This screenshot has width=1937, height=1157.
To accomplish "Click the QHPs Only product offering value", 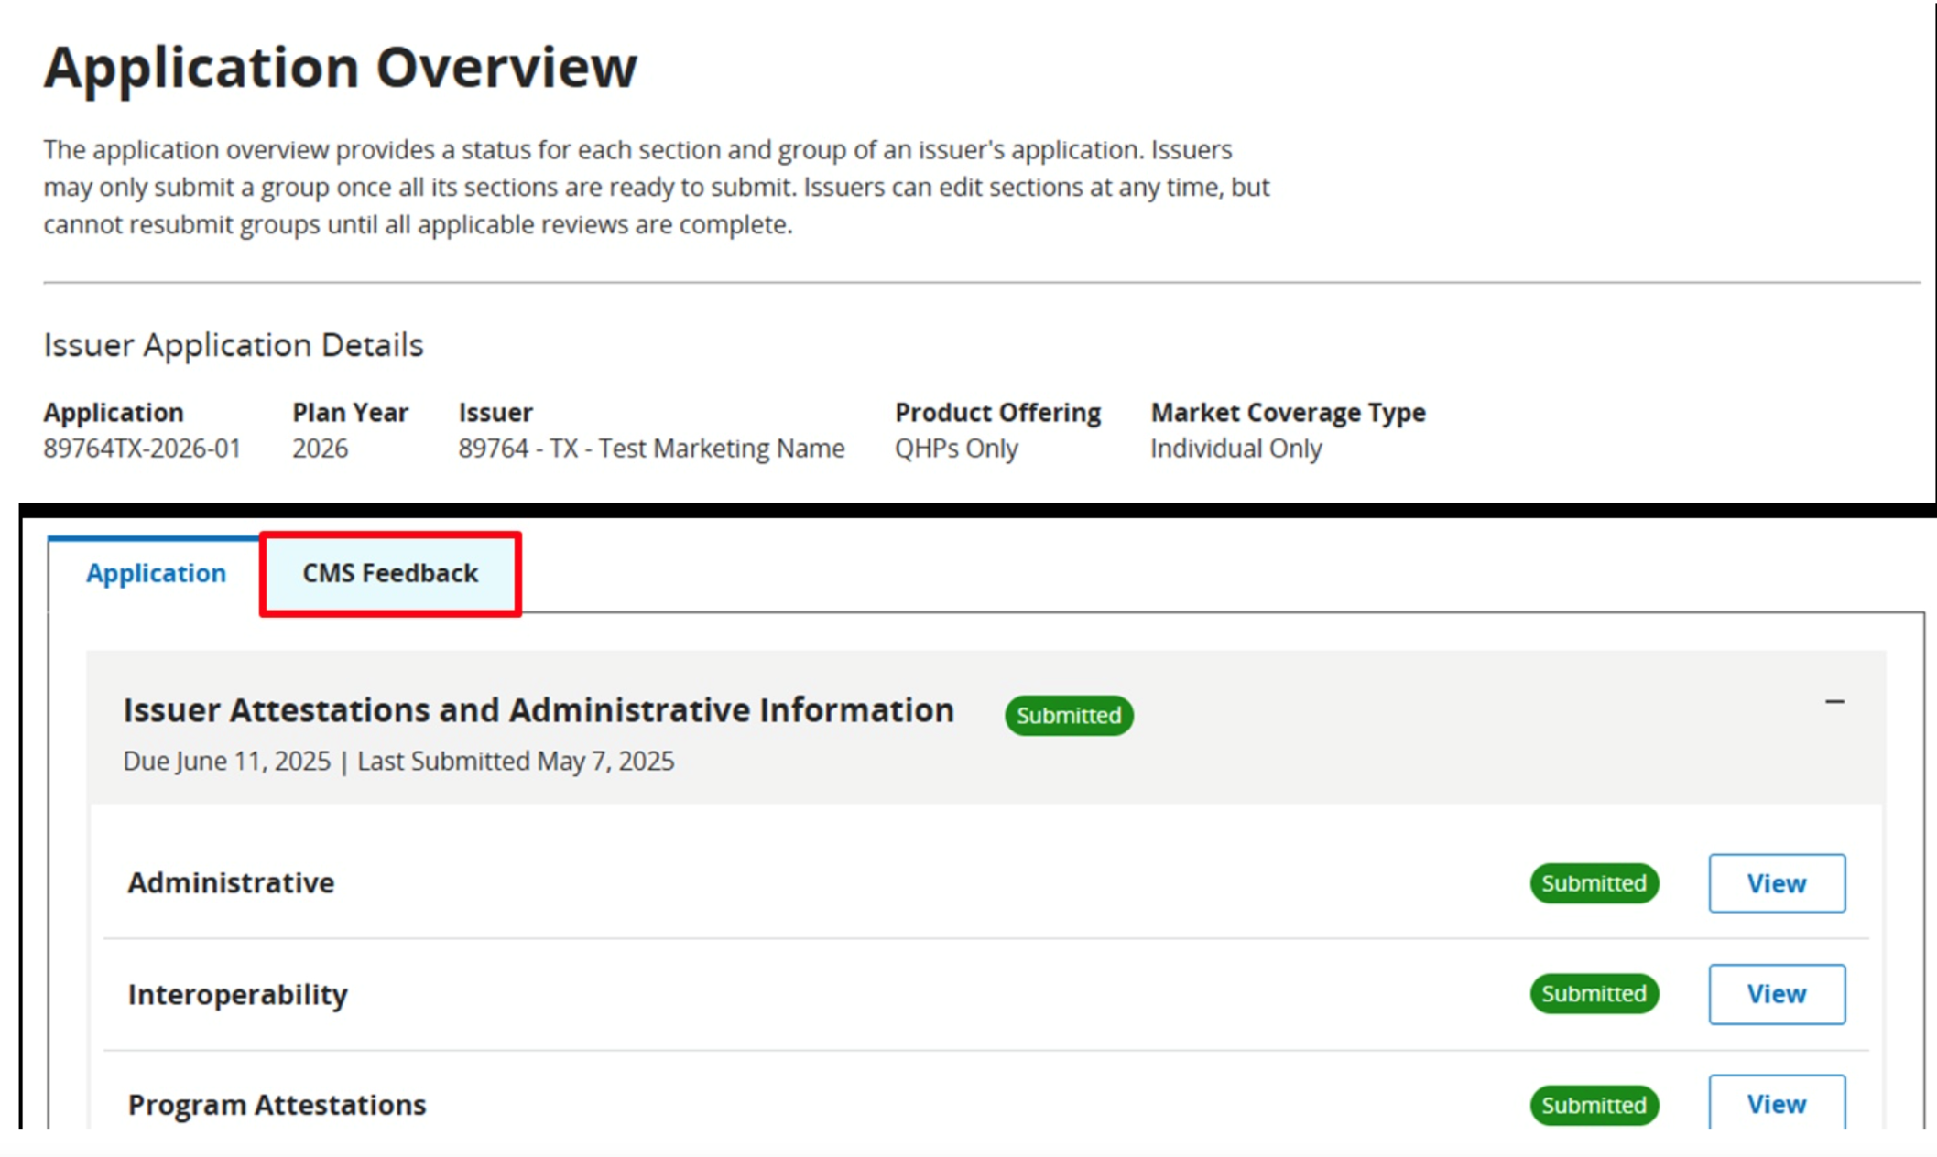I will tap(956, 449).
